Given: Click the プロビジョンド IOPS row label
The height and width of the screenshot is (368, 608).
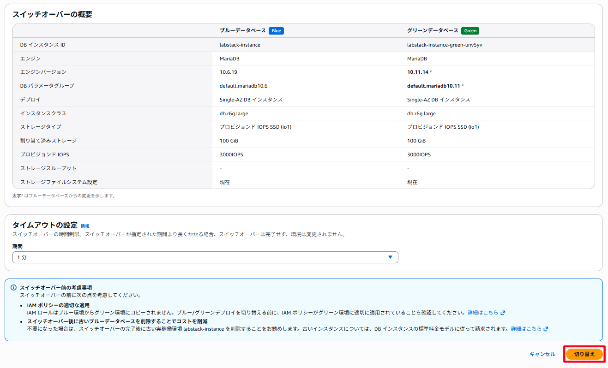Looking at the screenshot, I should coord(45,154).
